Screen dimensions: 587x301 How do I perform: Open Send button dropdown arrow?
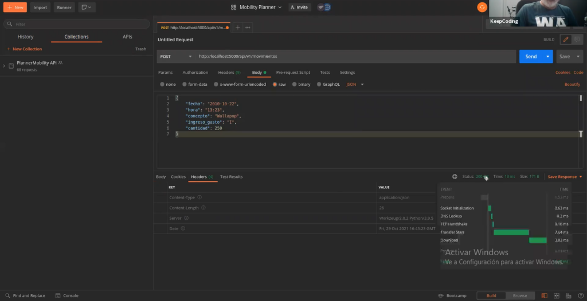[547, 57]
